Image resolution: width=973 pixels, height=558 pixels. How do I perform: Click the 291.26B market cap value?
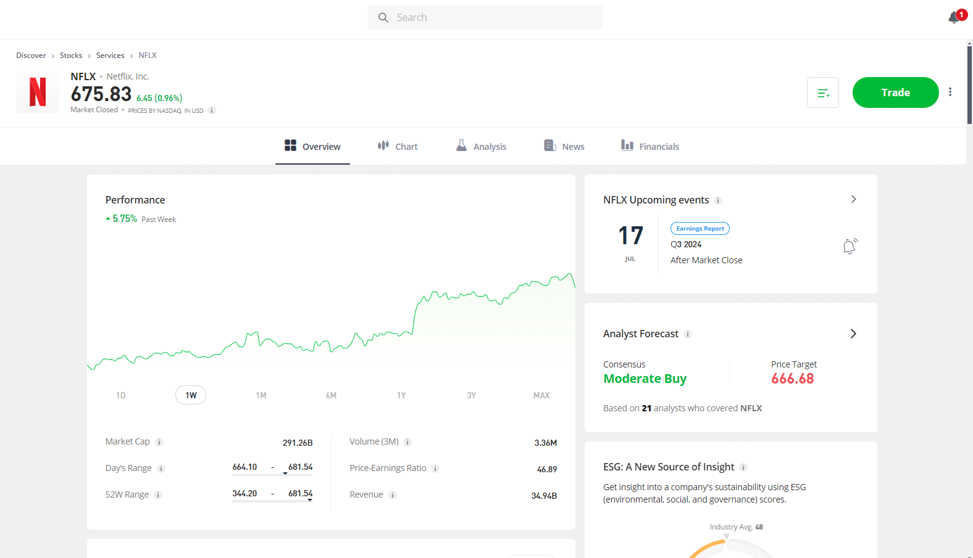[x=298, y=443]
